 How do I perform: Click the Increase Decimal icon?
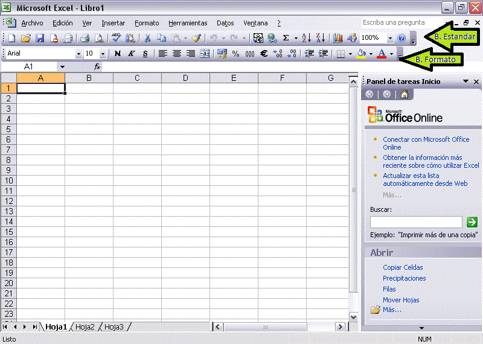click(278, 54)
